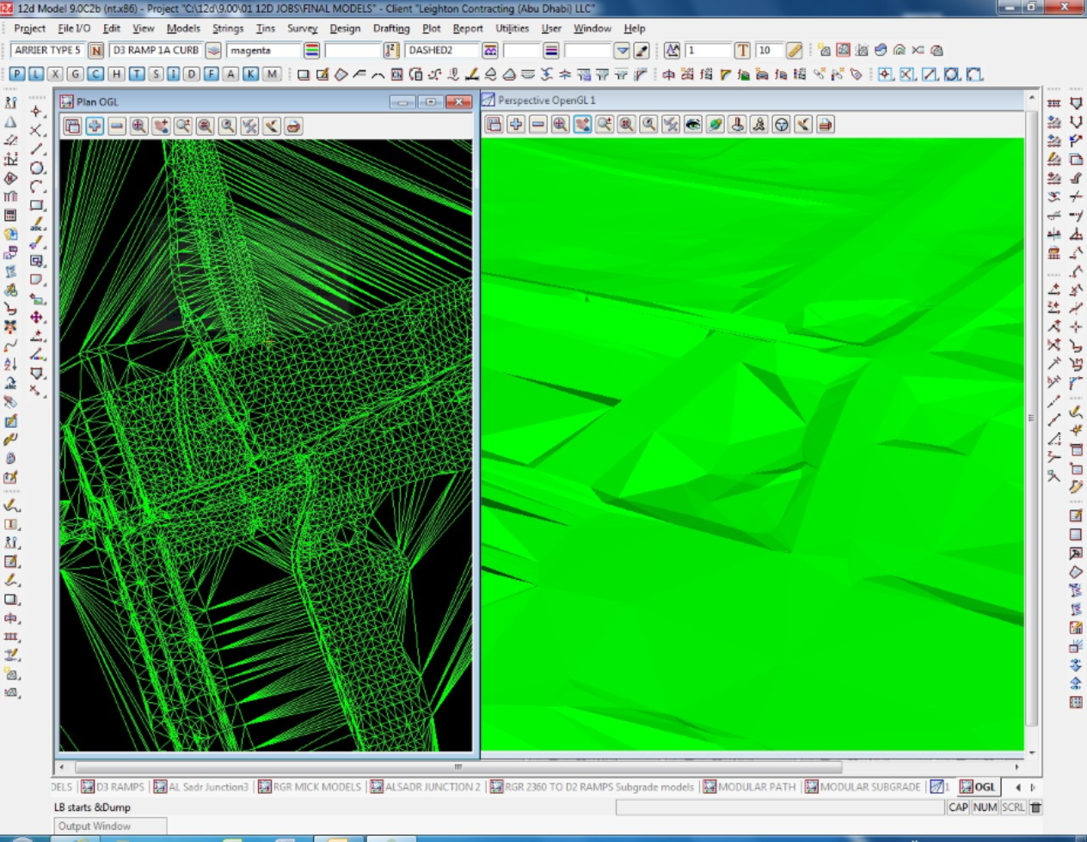Click Perspective view walking person icon
This screenshot has width=1087, height=842.
pyautogui.click(x=759, y=125)
